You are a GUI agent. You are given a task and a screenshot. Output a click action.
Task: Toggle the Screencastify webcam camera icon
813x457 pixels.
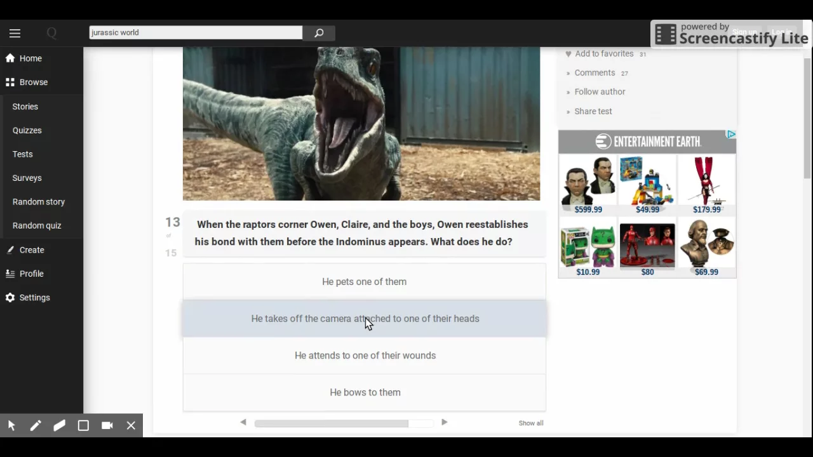[x=107, y=426]
